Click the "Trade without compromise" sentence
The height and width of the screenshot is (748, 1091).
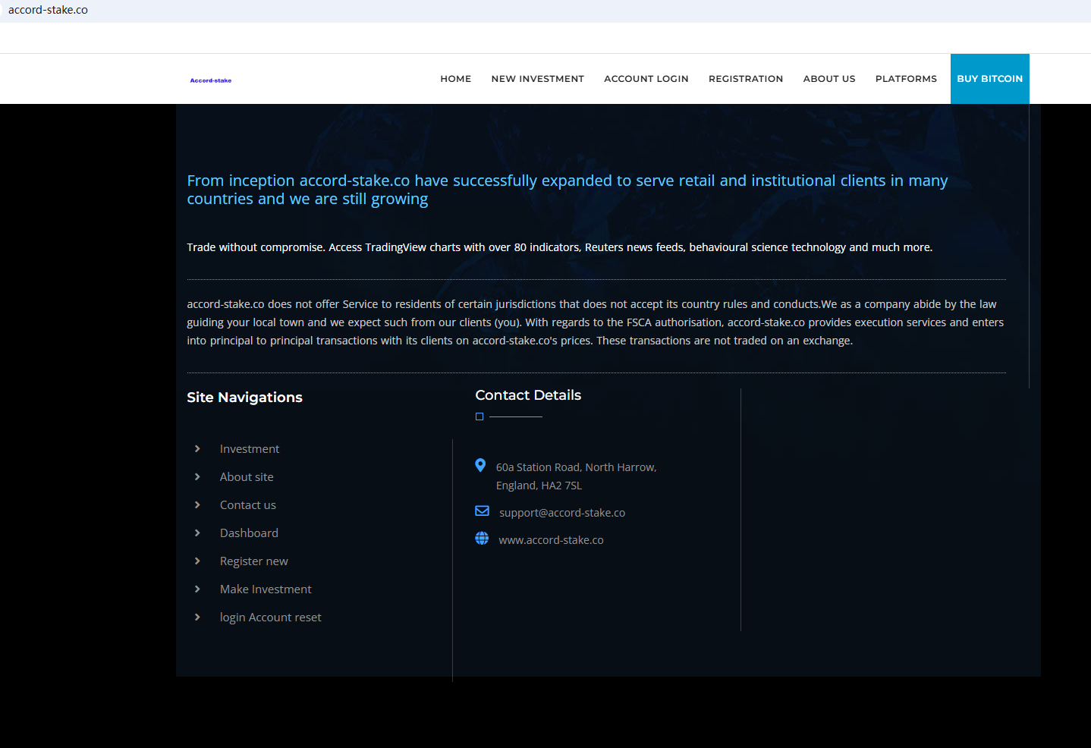(x=560, y=247)
